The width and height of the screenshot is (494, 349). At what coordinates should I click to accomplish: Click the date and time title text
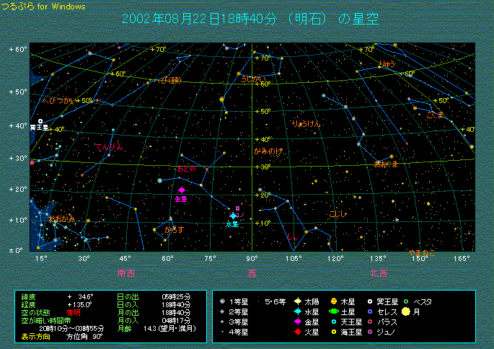pyautogui.click(x=252, y=19)
